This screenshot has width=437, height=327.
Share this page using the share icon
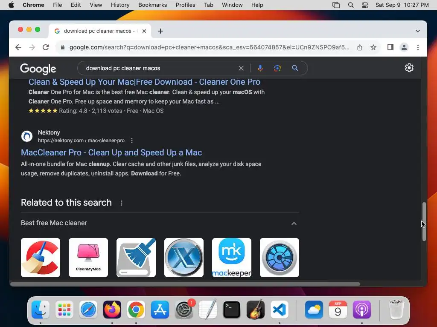(360, 47)
